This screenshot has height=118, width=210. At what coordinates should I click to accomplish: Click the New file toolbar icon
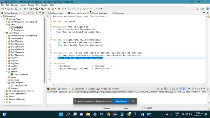[x=3, y=9]
